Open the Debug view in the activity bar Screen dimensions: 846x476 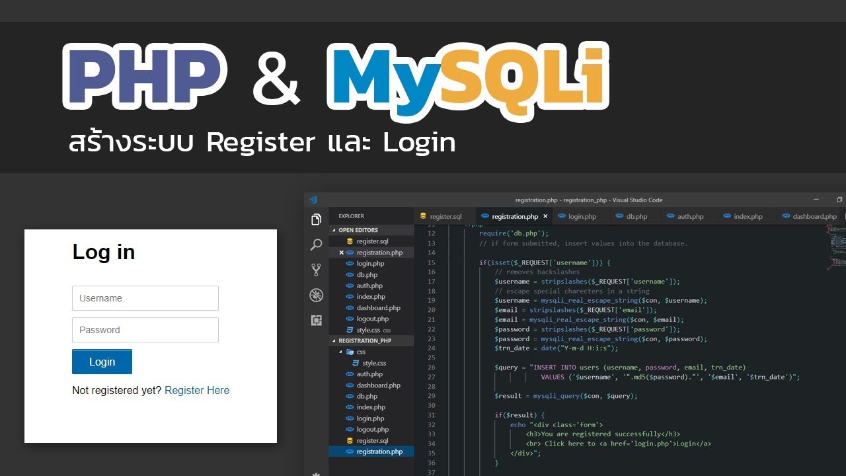(316, 295)
